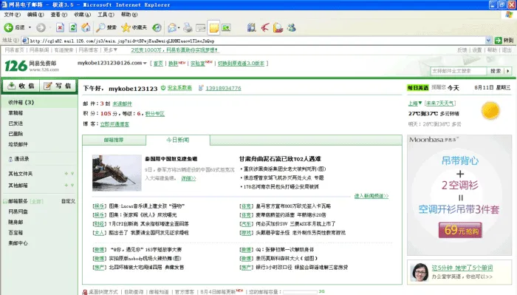Click the books-style icon in the IE toolbar
This screenshot has height=295, width=517.
pos(252,27)
